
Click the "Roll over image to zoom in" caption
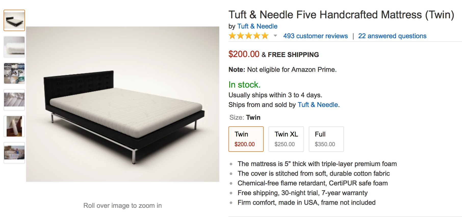pos(123,206)
